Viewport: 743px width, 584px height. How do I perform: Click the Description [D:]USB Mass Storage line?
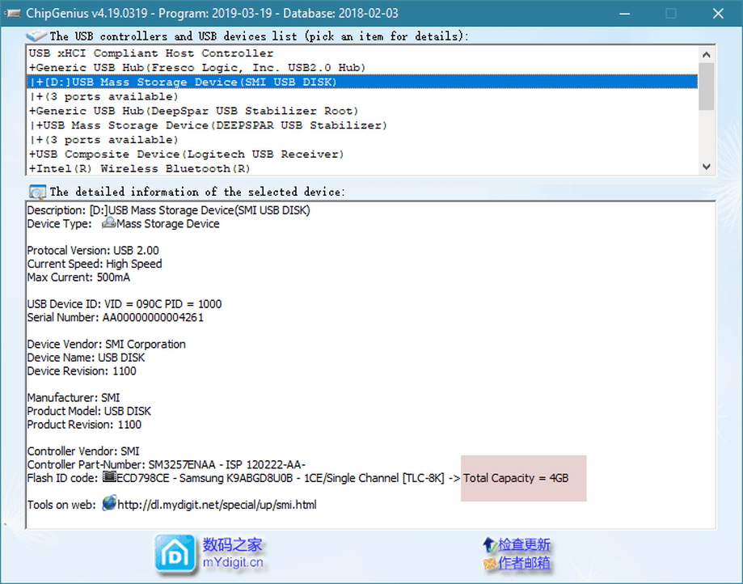[168, 210]
